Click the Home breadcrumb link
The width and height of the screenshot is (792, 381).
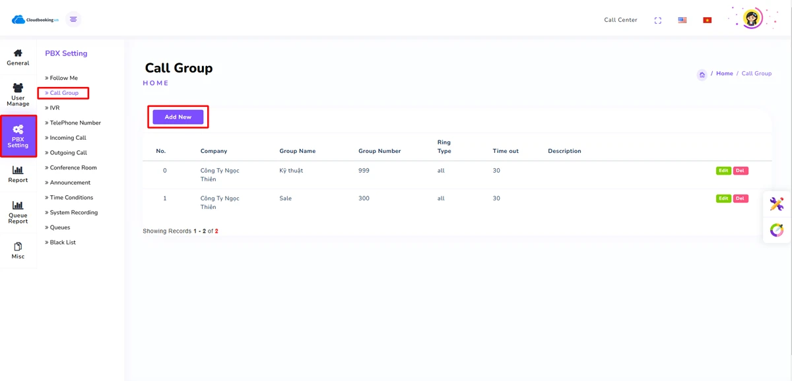(724, 74)
